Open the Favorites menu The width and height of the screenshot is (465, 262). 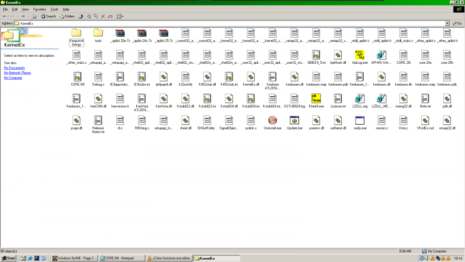(40, 9)
